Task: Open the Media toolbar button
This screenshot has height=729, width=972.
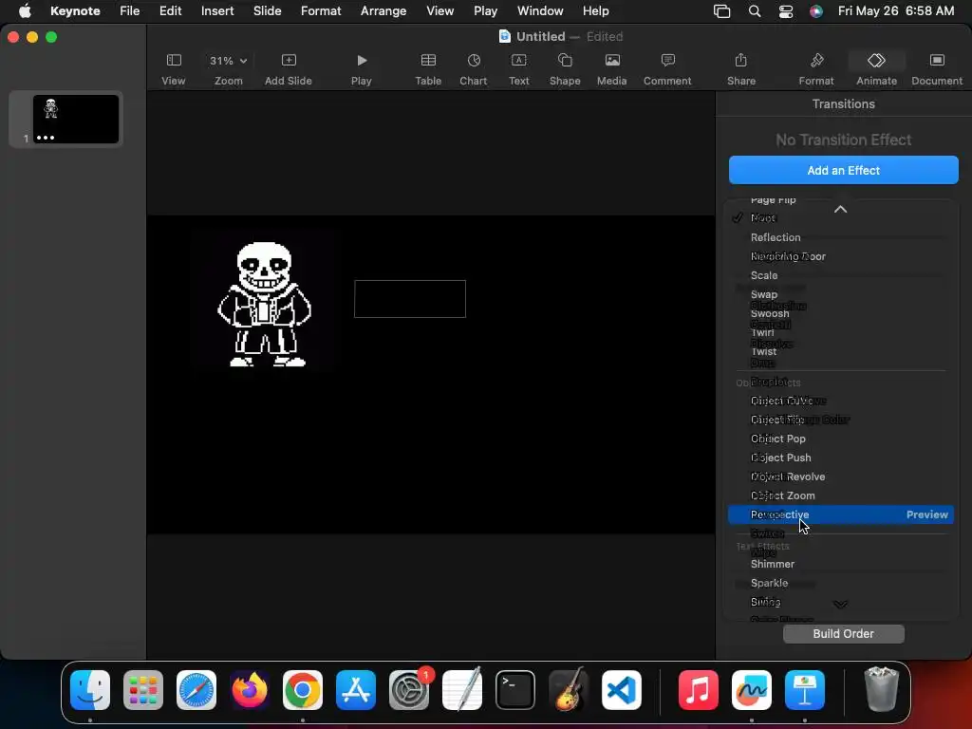Action: coord(612,68)
